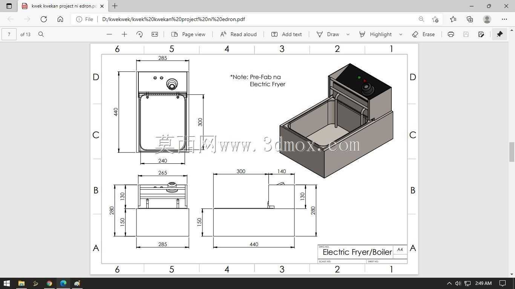Screen dimensions: 515x289
Task: Search within the PDF document
Action: click(41, 34)
